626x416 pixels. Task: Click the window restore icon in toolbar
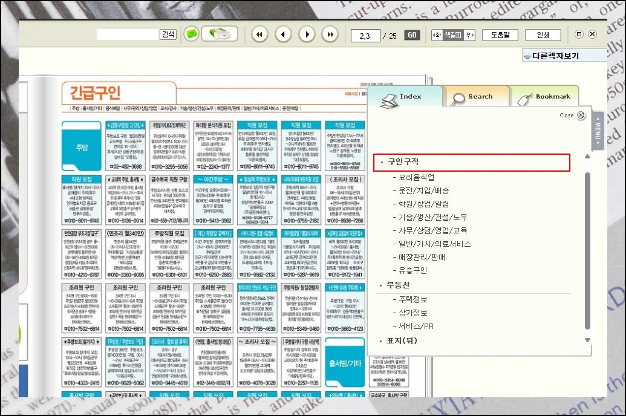[x=579, y=34]
